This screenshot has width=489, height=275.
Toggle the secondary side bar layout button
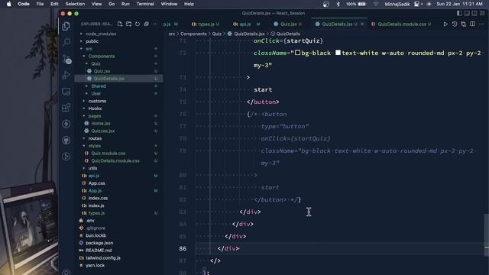474,14
